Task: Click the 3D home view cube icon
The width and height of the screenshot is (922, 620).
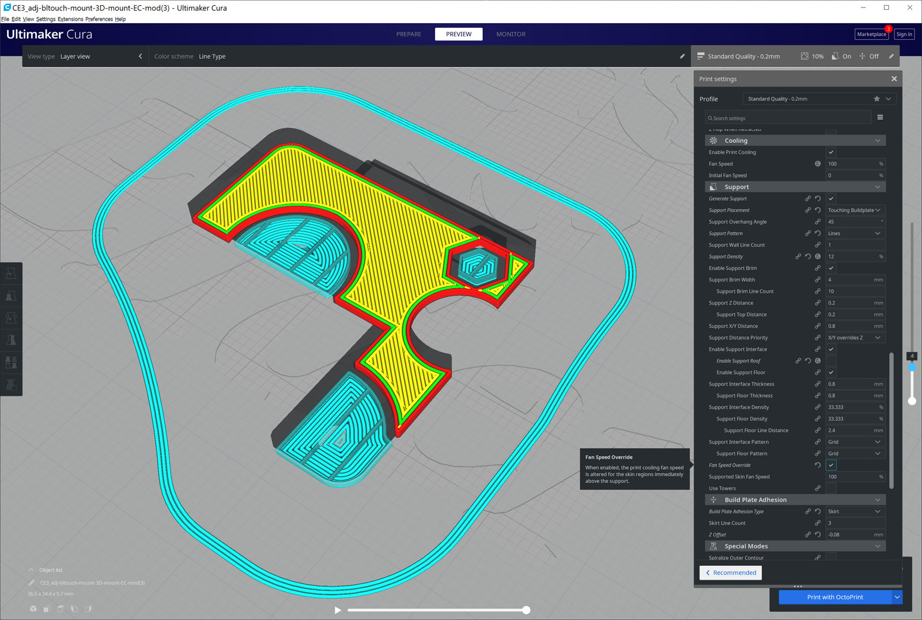Action: (x=33, y=608)
